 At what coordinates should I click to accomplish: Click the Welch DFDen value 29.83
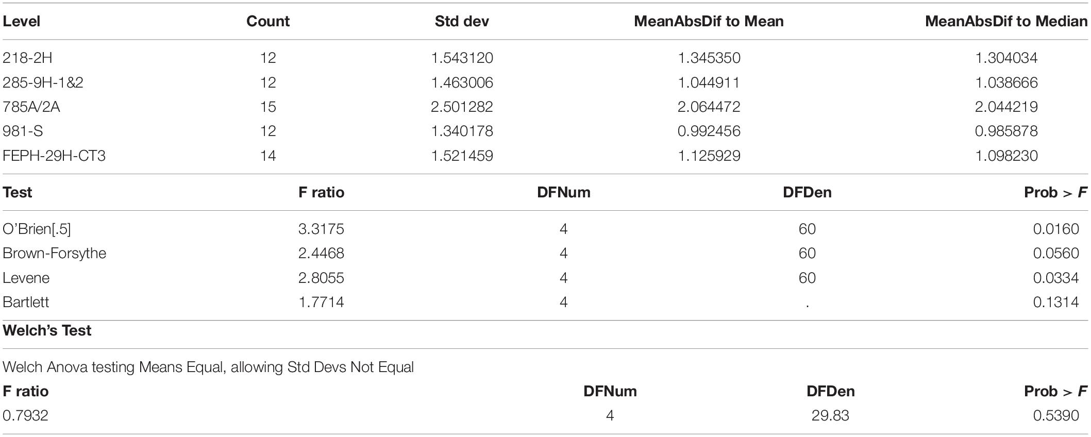[830, 415]
